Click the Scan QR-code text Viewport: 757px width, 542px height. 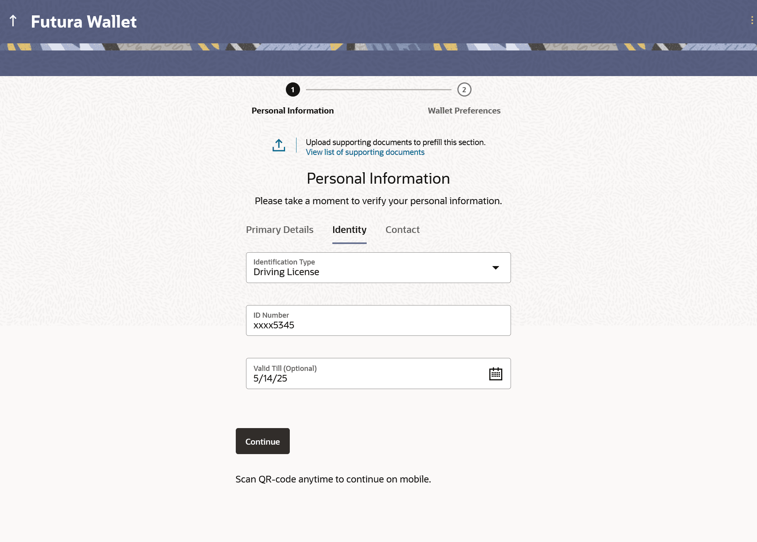click(x=333, y=479)
